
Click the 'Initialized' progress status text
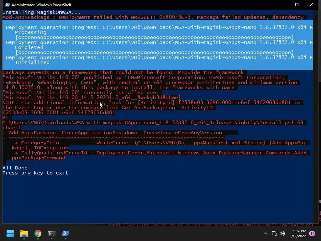(x=32, y=62)
